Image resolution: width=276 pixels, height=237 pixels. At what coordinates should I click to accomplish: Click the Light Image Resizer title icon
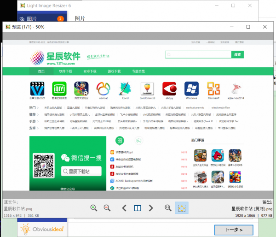[23, 6]
